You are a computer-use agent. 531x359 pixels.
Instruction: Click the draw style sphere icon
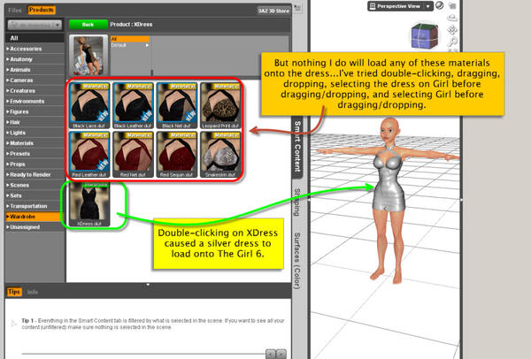(x=440, y=6)
